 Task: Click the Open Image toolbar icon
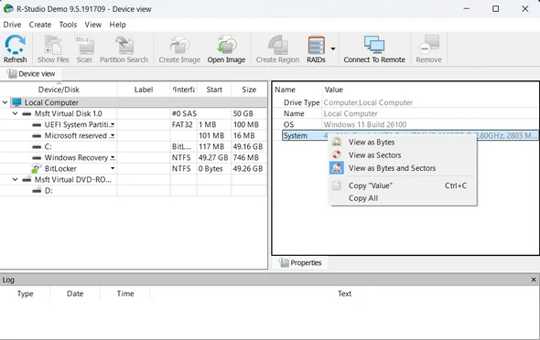(226, 45)
